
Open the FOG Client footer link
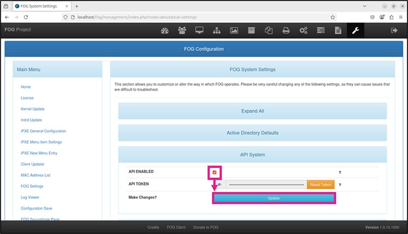(176, 227)
